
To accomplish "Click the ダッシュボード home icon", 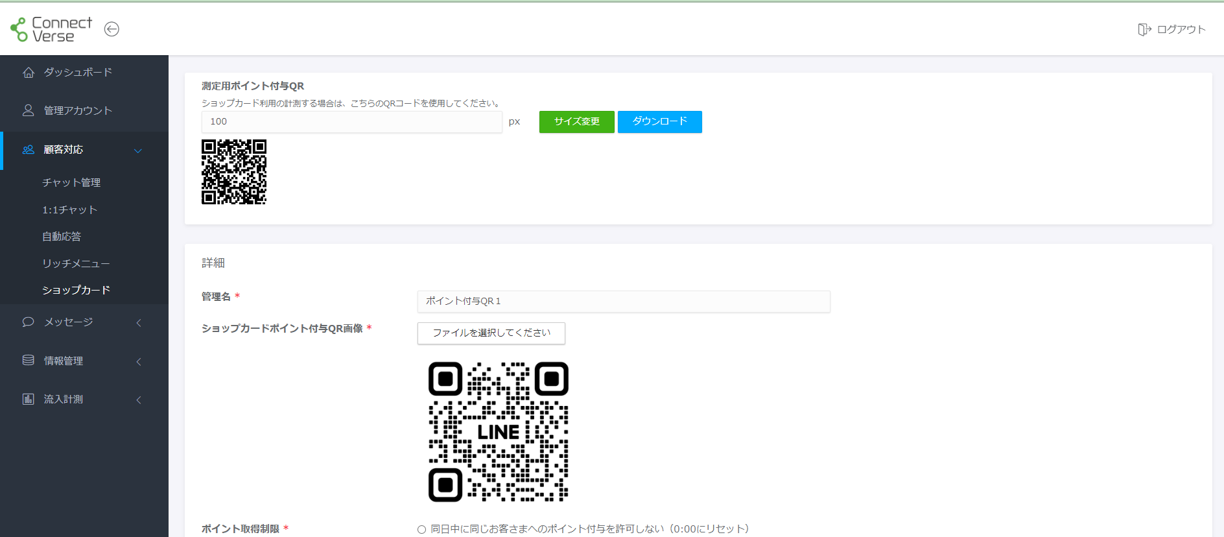I will (x=29, y=73).
